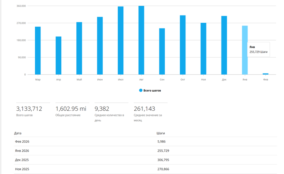Image resolution: width=284 pixels, height=174 pixels.
Task: Select the Июл steps bar
Action: tap(120, 41)
